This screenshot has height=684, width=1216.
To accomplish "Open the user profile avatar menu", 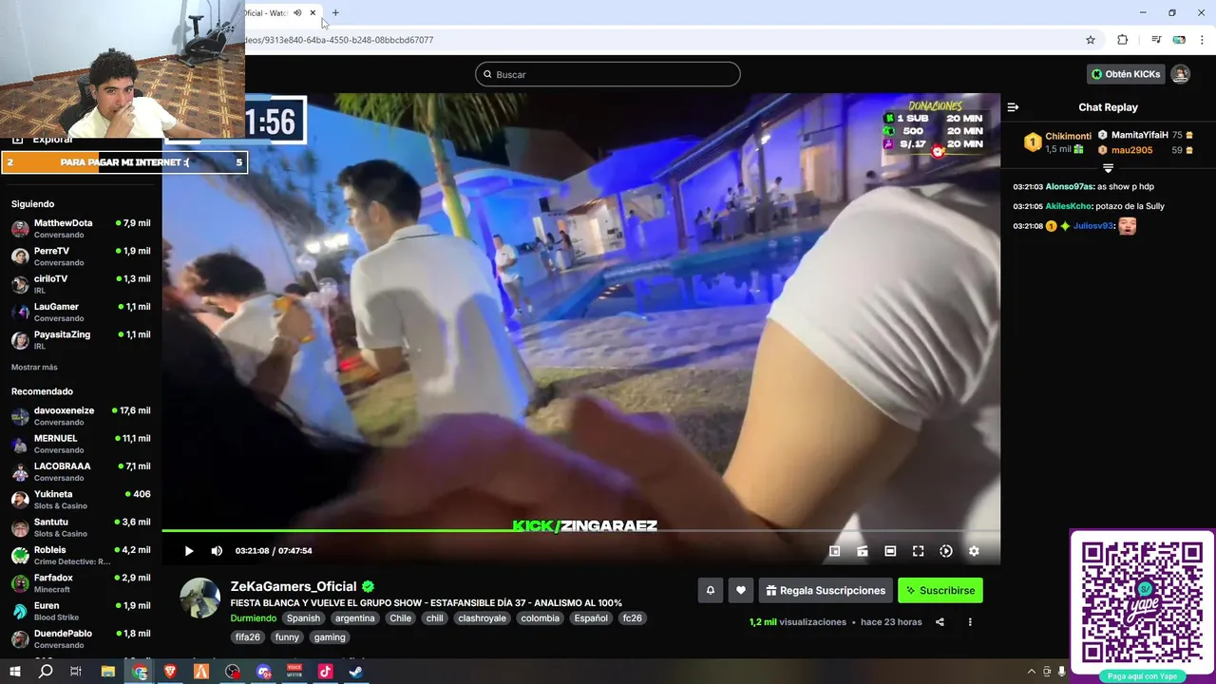I will pos(1180,74).
